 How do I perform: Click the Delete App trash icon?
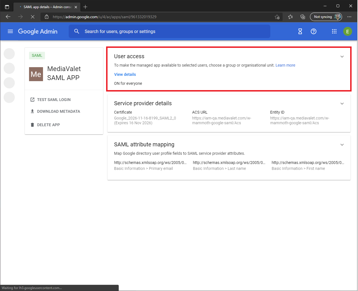pos(32,125)
